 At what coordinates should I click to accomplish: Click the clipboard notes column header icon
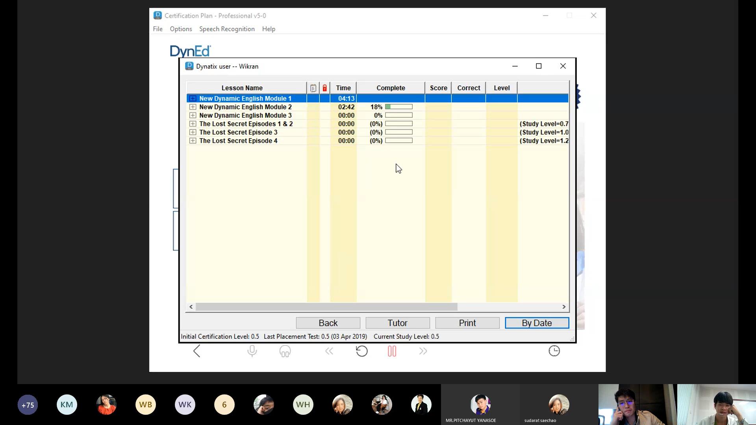313,88
